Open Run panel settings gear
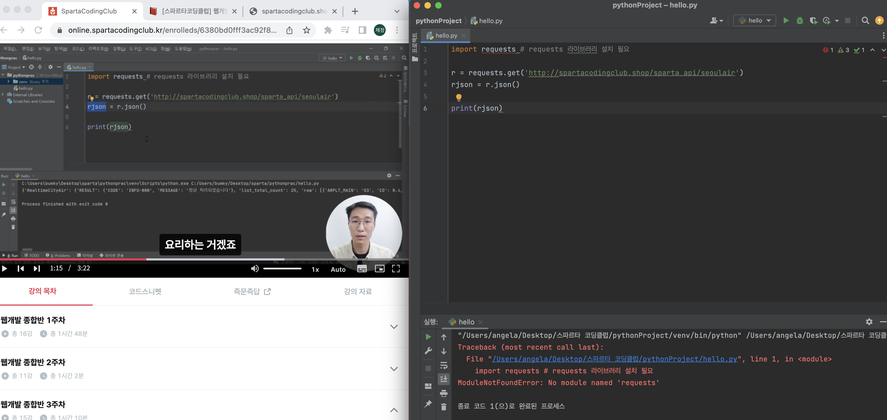 869,322
